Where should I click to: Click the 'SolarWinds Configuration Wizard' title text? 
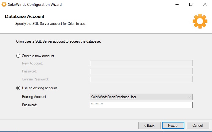click(35, 5)
